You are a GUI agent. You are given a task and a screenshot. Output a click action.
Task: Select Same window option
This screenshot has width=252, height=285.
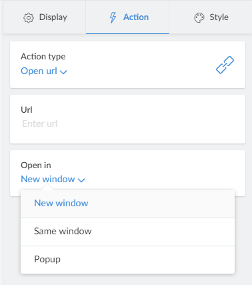[x=127, y=232]
